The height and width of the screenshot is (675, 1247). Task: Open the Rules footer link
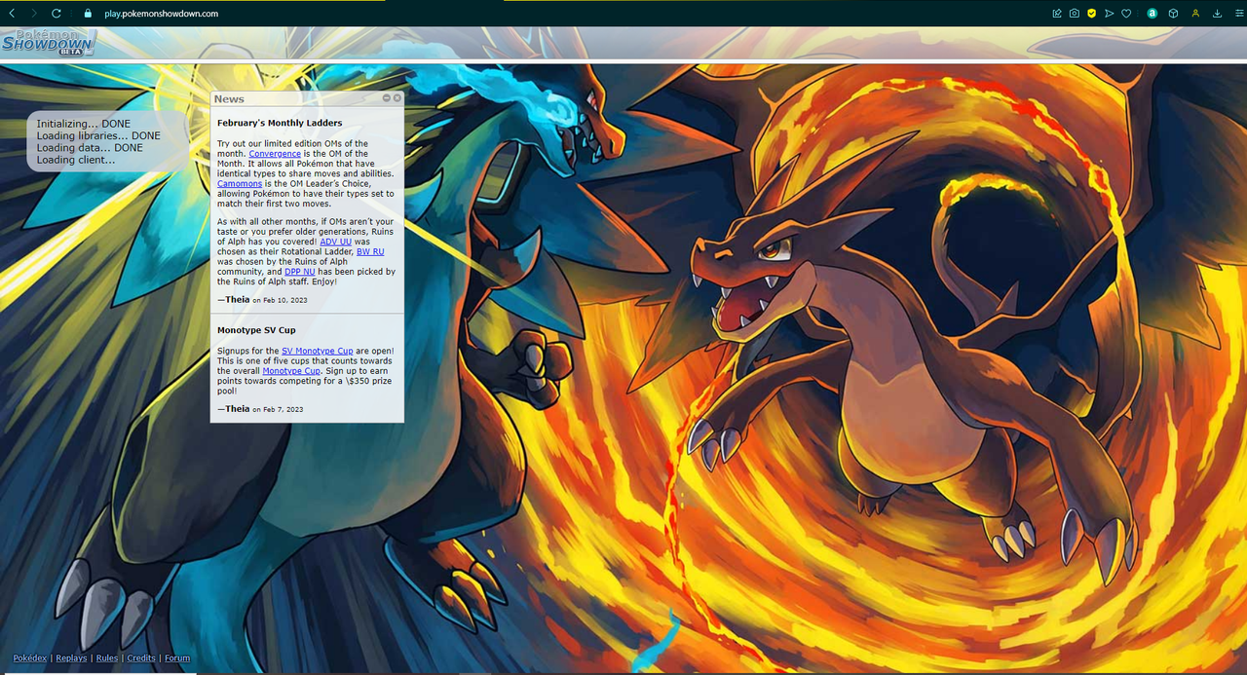click(107, 658)
